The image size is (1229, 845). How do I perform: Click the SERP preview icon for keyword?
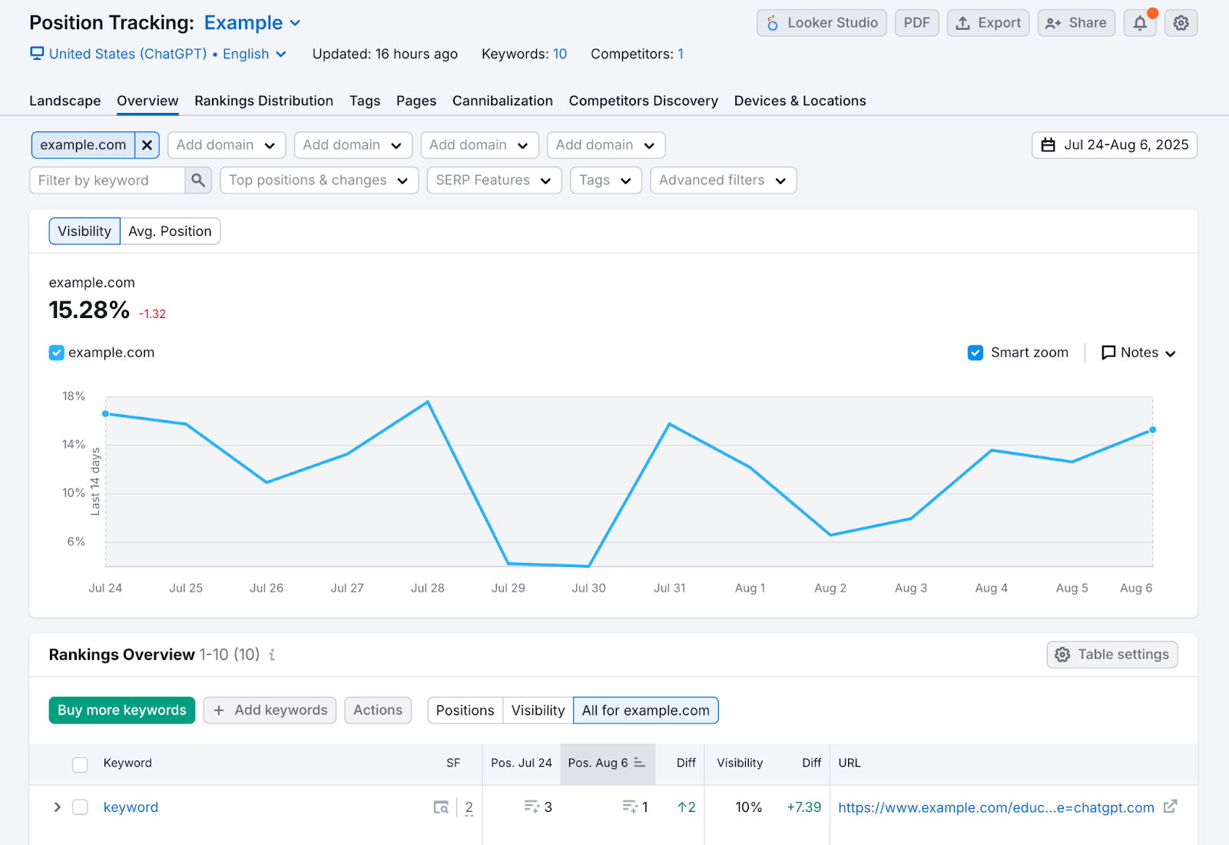click(442, 807)
